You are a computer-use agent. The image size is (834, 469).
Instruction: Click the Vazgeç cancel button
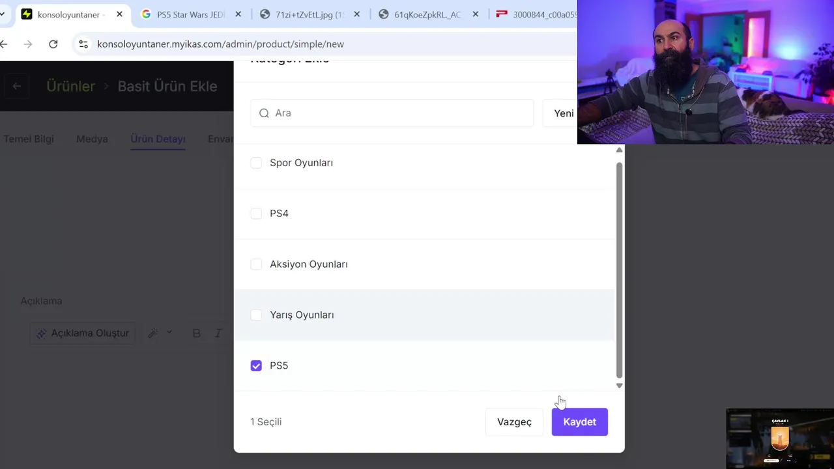(x=514, y=422)
